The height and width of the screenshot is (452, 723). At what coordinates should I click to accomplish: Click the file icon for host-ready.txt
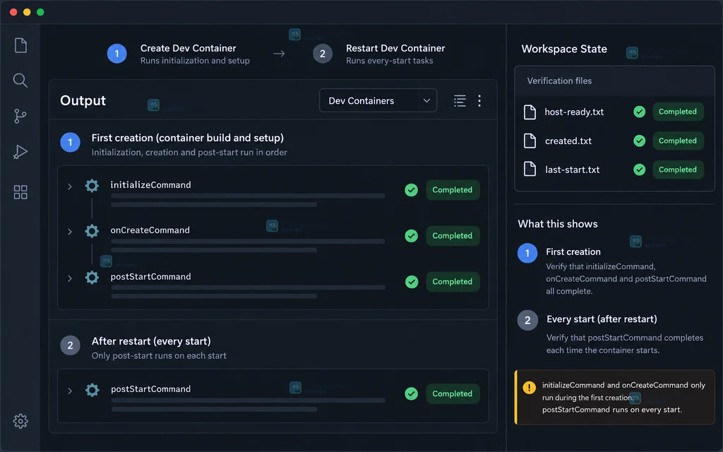(x=530, y=112)
